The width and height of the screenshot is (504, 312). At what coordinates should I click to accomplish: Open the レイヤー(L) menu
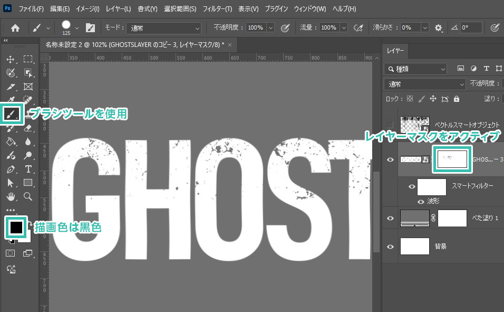118,8
